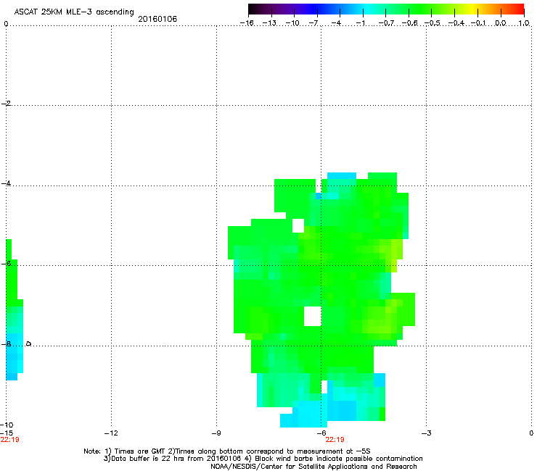537x471 pixels.
Task: Pick the red end of the colorbar
Action: pyautogui.click(x=519, y=9)
